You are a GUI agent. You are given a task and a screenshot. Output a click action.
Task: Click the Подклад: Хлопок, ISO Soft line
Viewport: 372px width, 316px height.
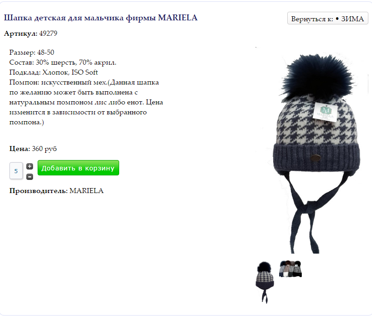(x=53, y=72)
